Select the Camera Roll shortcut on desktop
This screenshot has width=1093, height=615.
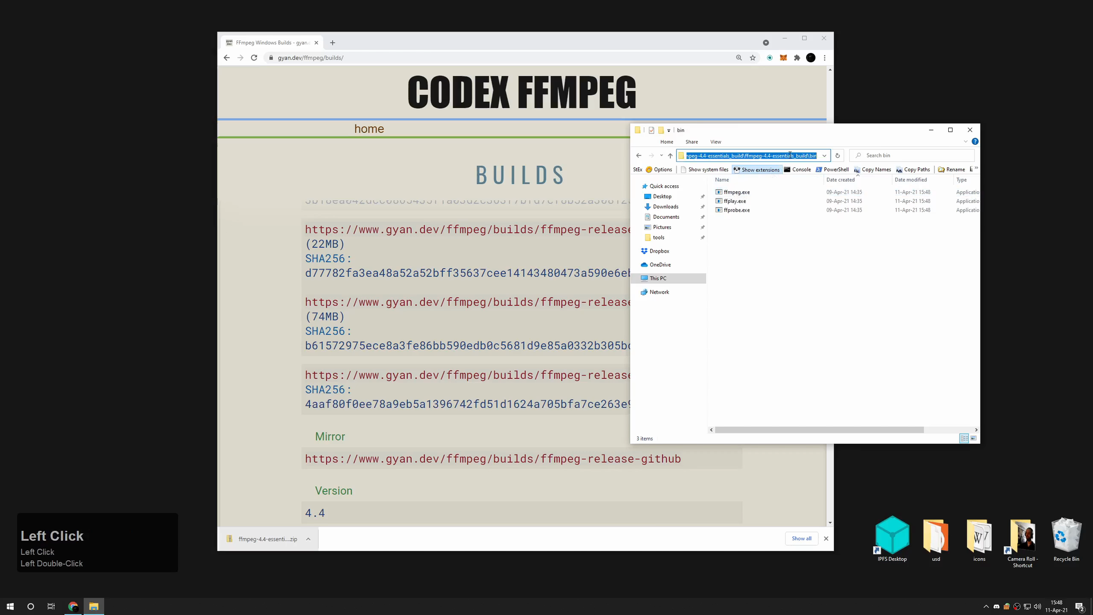[1023, 543]
